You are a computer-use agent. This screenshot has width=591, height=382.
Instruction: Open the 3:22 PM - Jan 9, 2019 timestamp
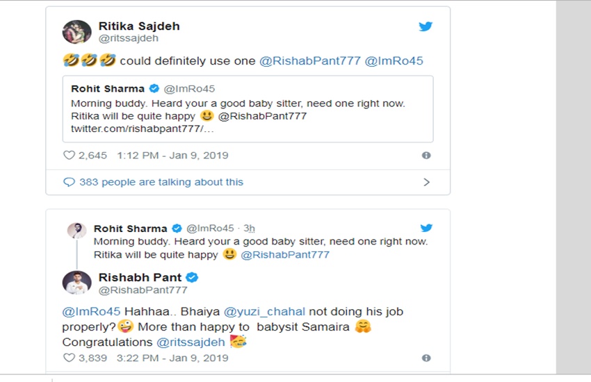point(173,358)
